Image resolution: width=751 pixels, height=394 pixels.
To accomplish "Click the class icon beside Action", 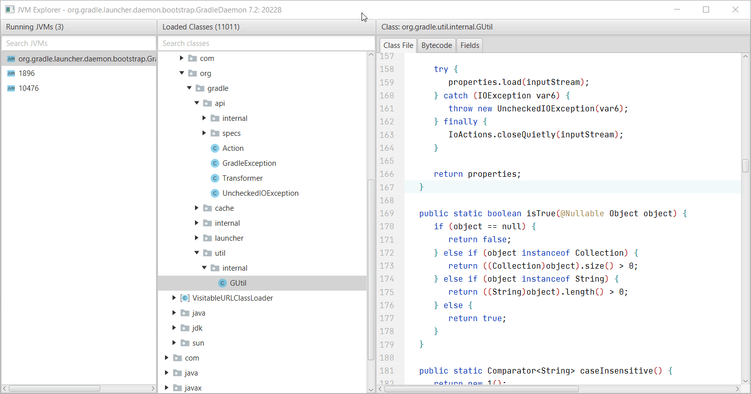I will pyautogui.click(x=215, y=148).
